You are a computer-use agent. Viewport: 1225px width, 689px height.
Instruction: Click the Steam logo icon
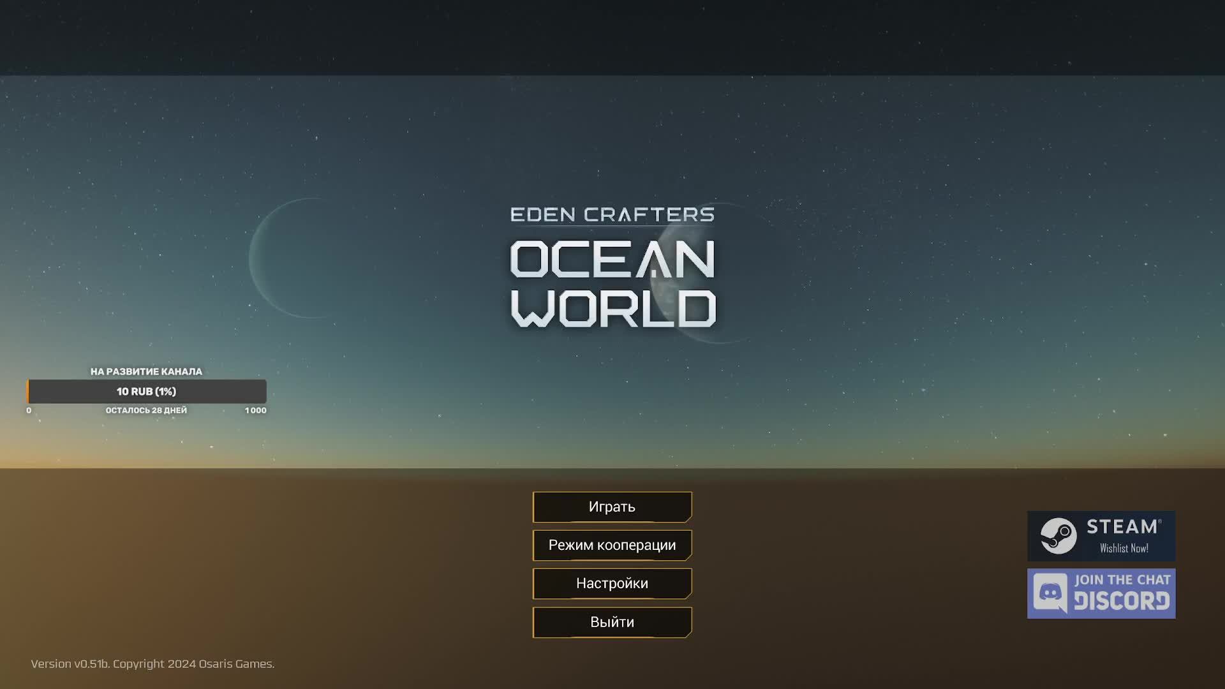pyautogui.click(x=1060, y=536)
